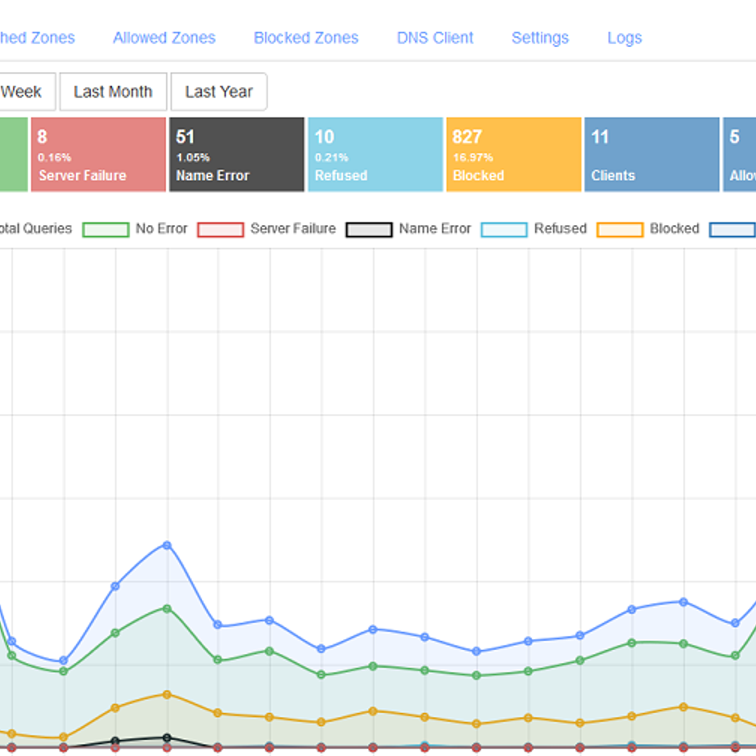Hide the Name Error series via legend
Viewport: 756px width, 756px height.
pos(435,229)
